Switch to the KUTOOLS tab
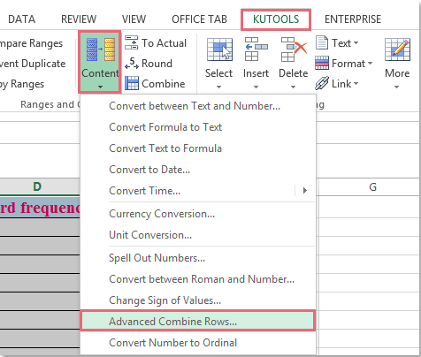Image resolution: width=421 pixels, height=357 pixels. (x=276, y=19)
